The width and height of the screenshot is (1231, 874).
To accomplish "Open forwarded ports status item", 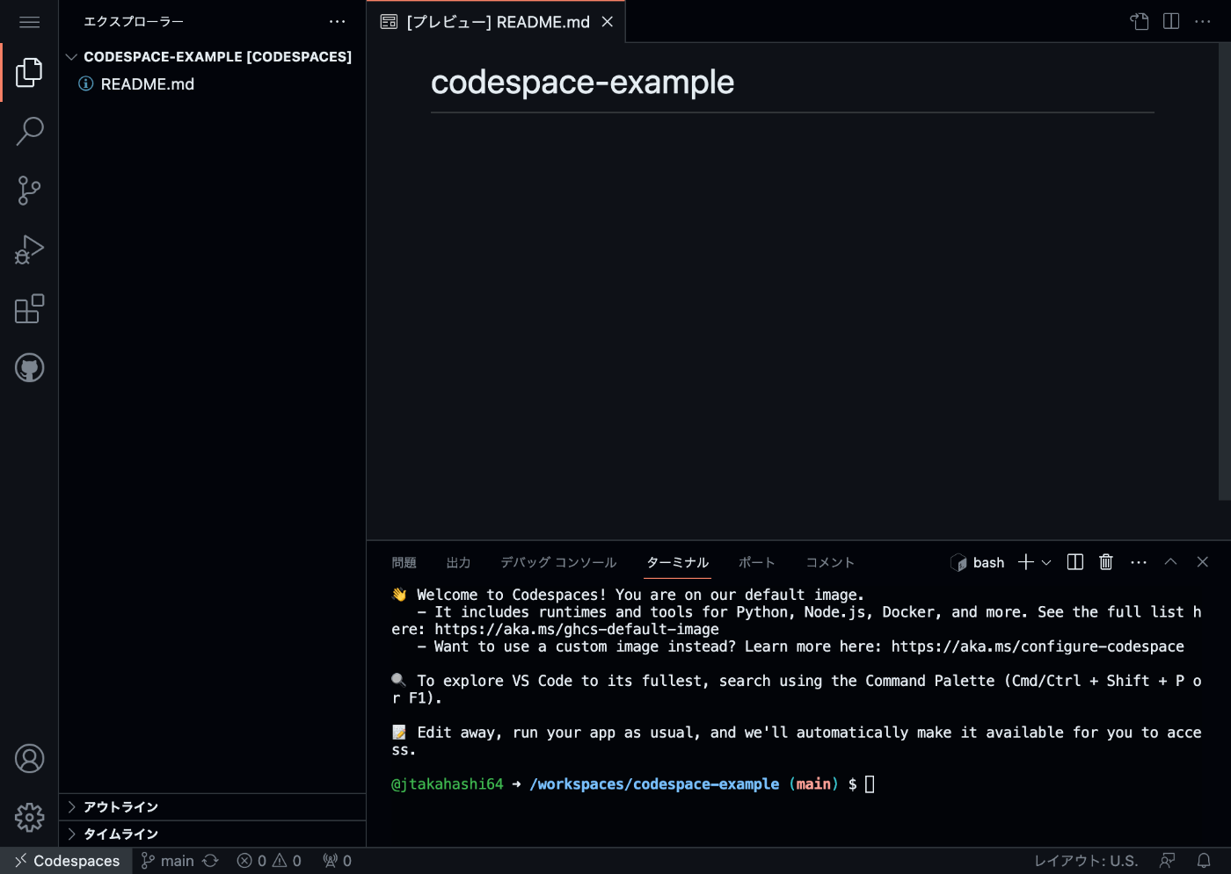I will click(x=337, y=861).
